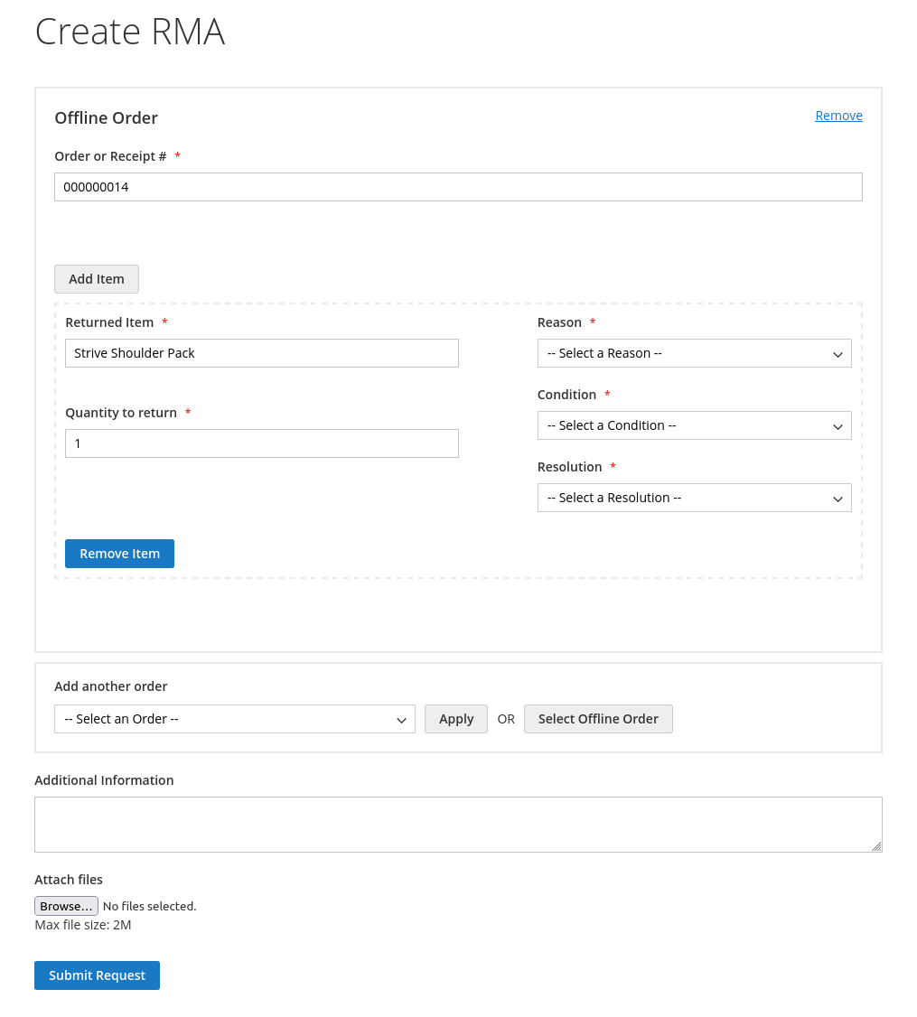Open the Resolution dropdown
This screenshot has width=917, height=1017.
tap(694, 498)
